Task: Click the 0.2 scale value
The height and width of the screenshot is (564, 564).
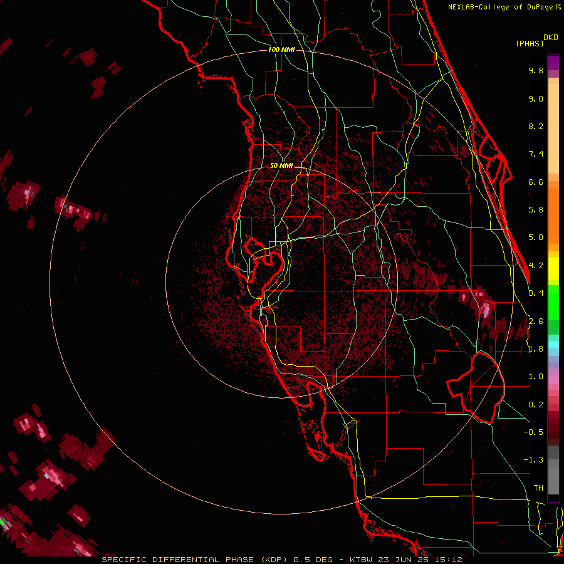Action: pos(536,405)
